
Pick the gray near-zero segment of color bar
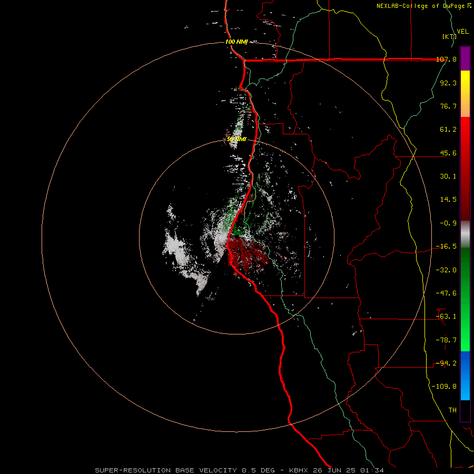[465, 234]
